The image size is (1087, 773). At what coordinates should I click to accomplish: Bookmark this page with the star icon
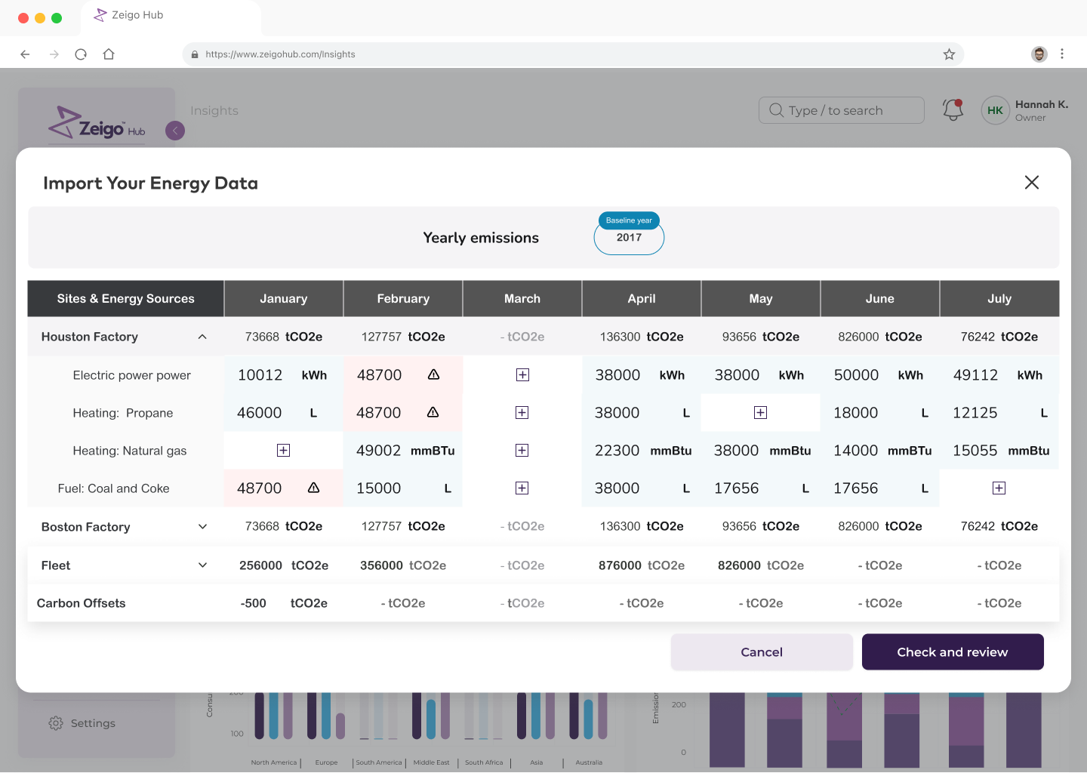[949, 54]
